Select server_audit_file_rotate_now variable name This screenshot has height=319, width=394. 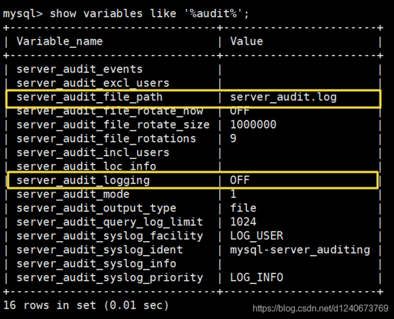(110, 111)
